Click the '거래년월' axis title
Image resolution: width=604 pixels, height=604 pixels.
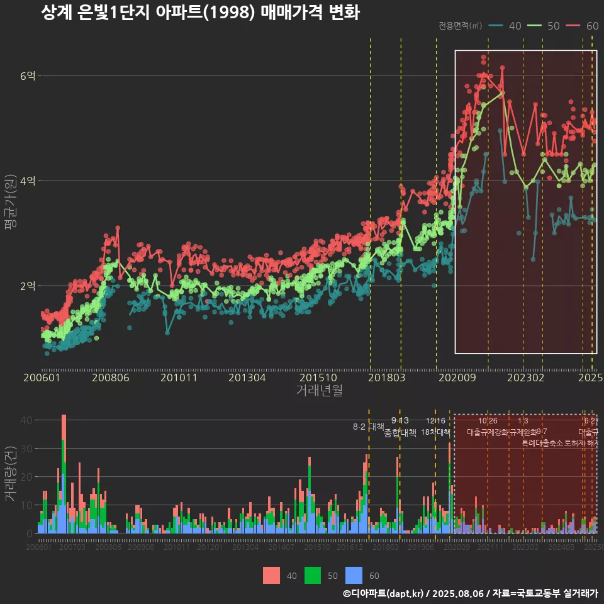tap(320, 390)
